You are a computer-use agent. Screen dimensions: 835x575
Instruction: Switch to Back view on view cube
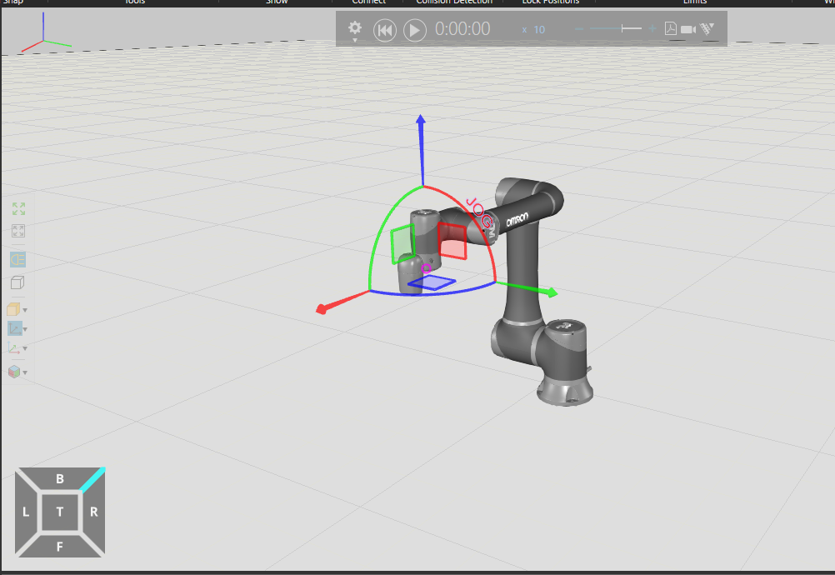pos(60,478)
